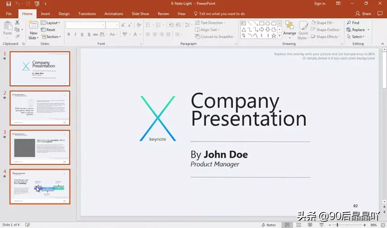387x228 pixels.
Task: Toggle strikethrough abc formatting
Action: [x=96, y=34]
